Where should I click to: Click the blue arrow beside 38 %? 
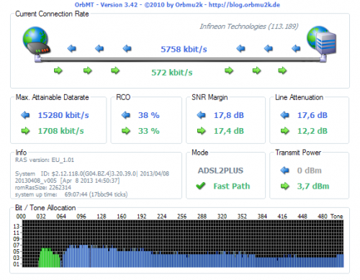[126, 115]
